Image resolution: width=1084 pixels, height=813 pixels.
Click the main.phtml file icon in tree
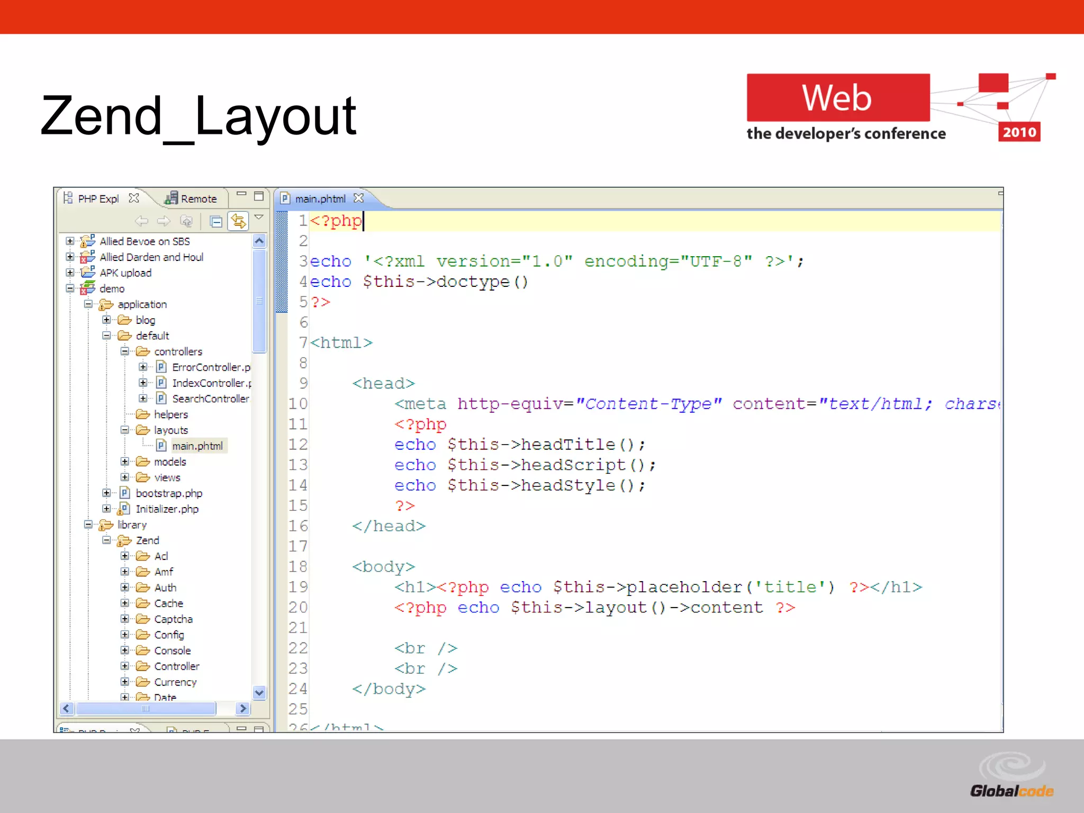[161, 446]
